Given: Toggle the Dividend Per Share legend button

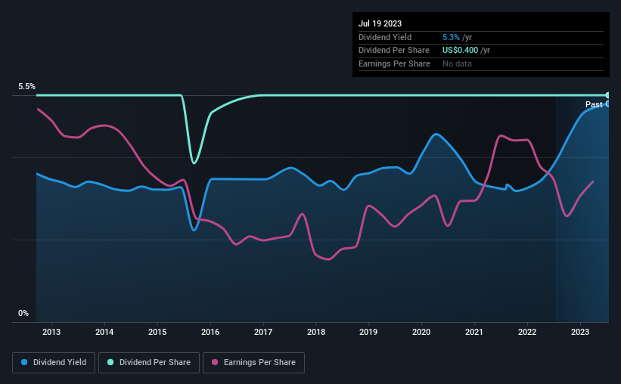Looking at the screenshot, I should pos(149,363).
